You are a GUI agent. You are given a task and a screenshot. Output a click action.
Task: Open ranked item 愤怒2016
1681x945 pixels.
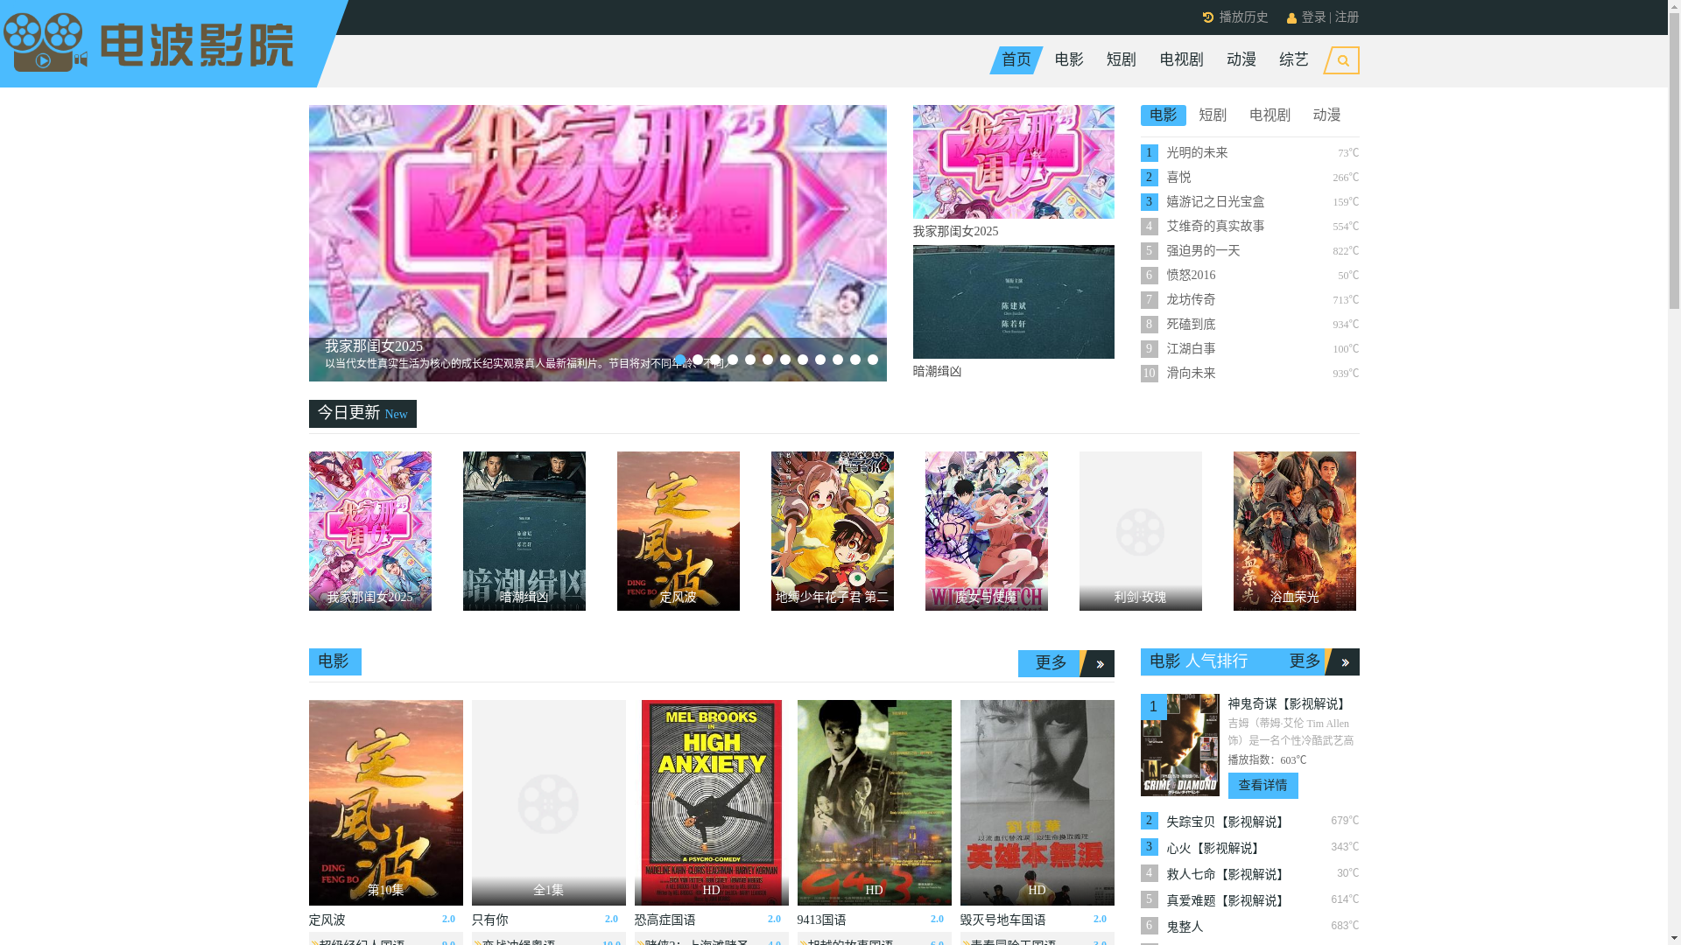coord(1192,276)
